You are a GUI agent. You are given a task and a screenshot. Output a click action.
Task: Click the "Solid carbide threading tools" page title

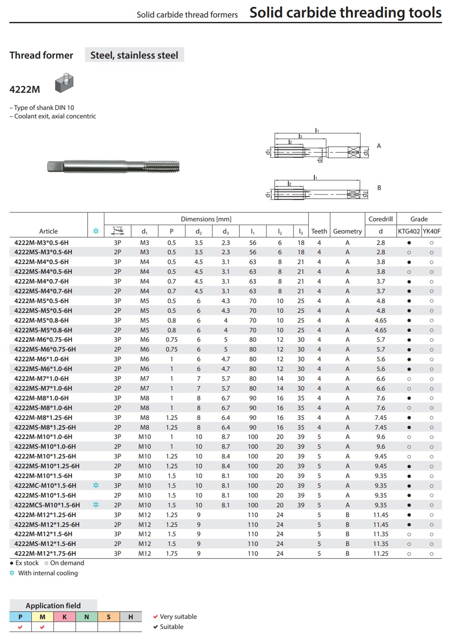345,12
